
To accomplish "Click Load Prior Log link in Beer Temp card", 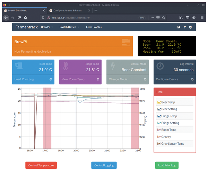I will 24,79.
